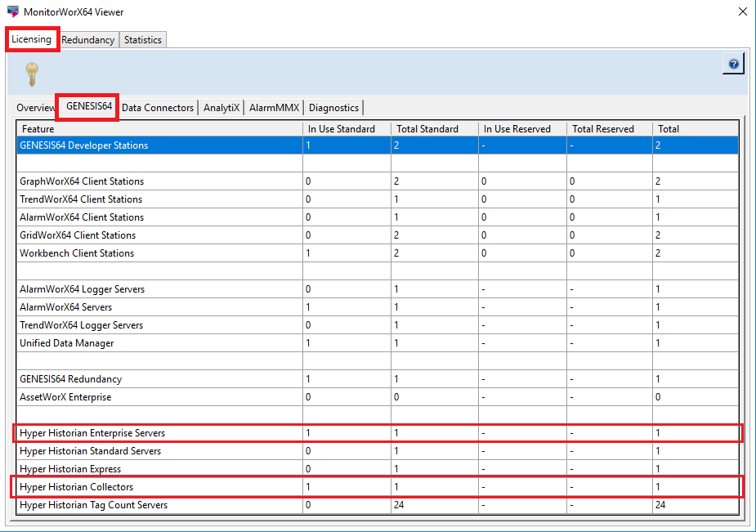
Task: Switch to the Overview sub-tab
Action: pos(34,107)
